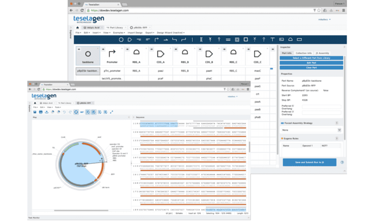Open the Adipic Acid tab in front window
374x221 pixels.
tap(47, 103)
